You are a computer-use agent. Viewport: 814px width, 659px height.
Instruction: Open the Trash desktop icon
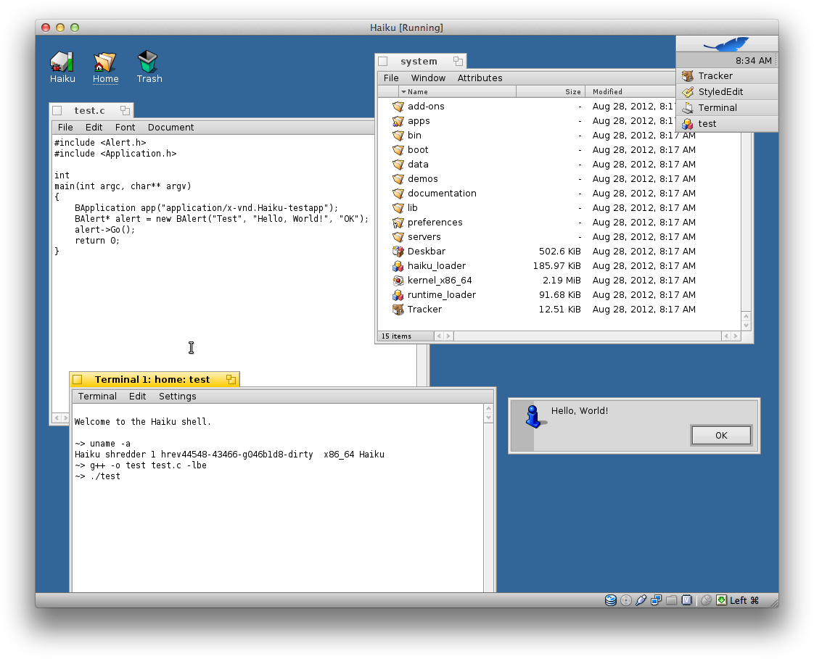148,62
